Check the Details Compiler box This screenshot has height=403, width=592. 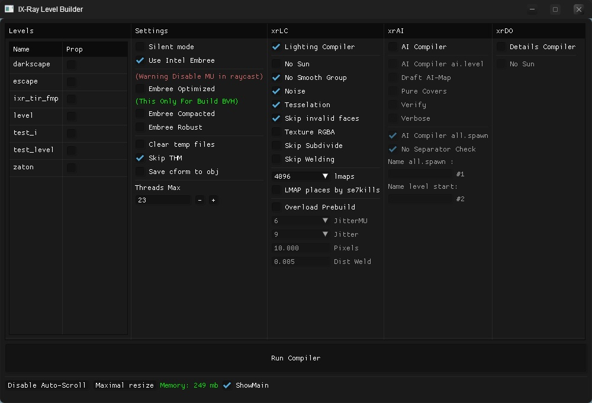(501, 47)
